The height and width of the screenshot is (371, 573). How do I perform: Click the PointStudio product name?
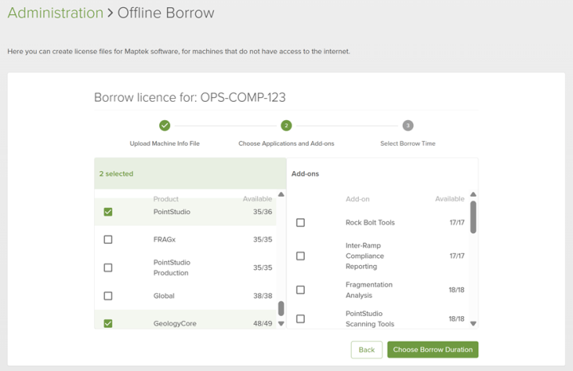click(x=172, y=212)
